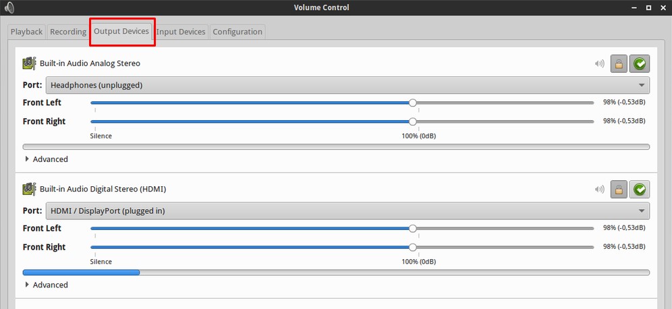Open the Input Devices tab

click(181, 32)
